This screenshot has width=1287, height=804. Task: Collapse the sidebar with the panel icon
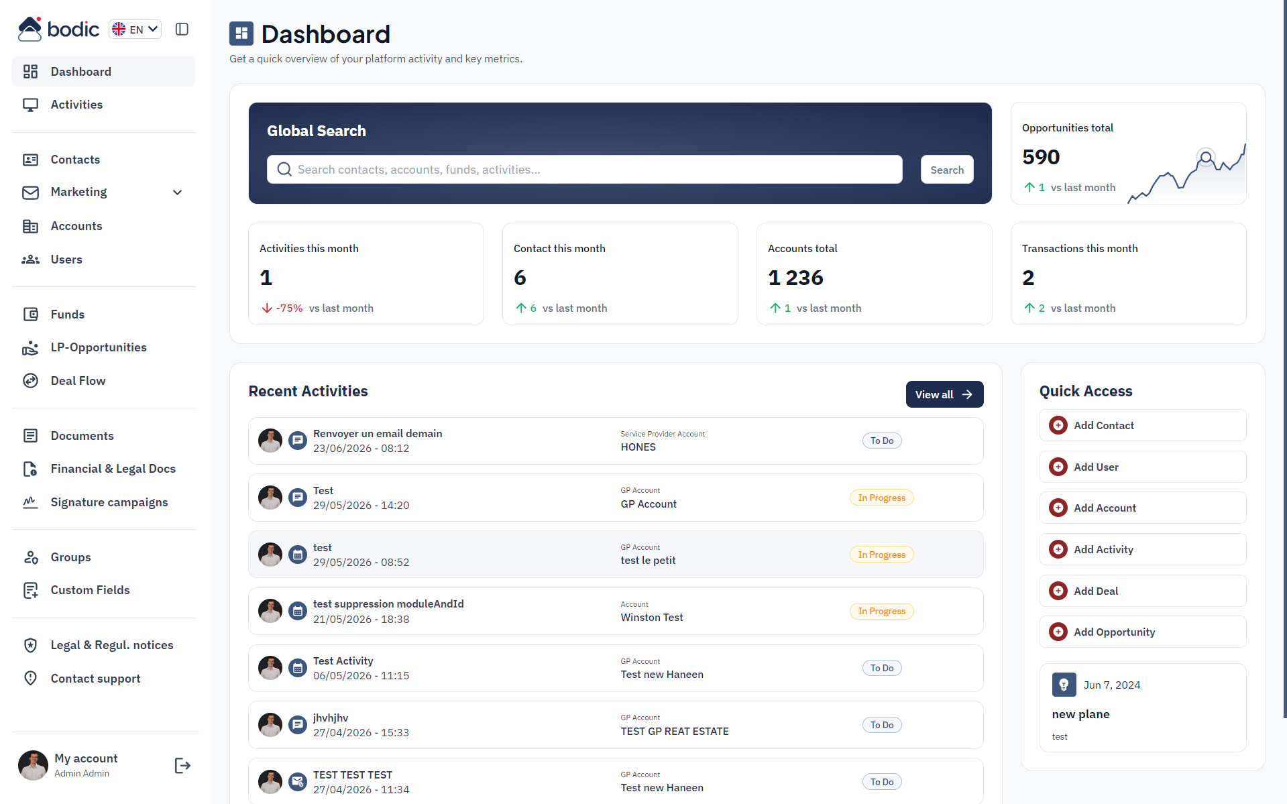(182, 29)
